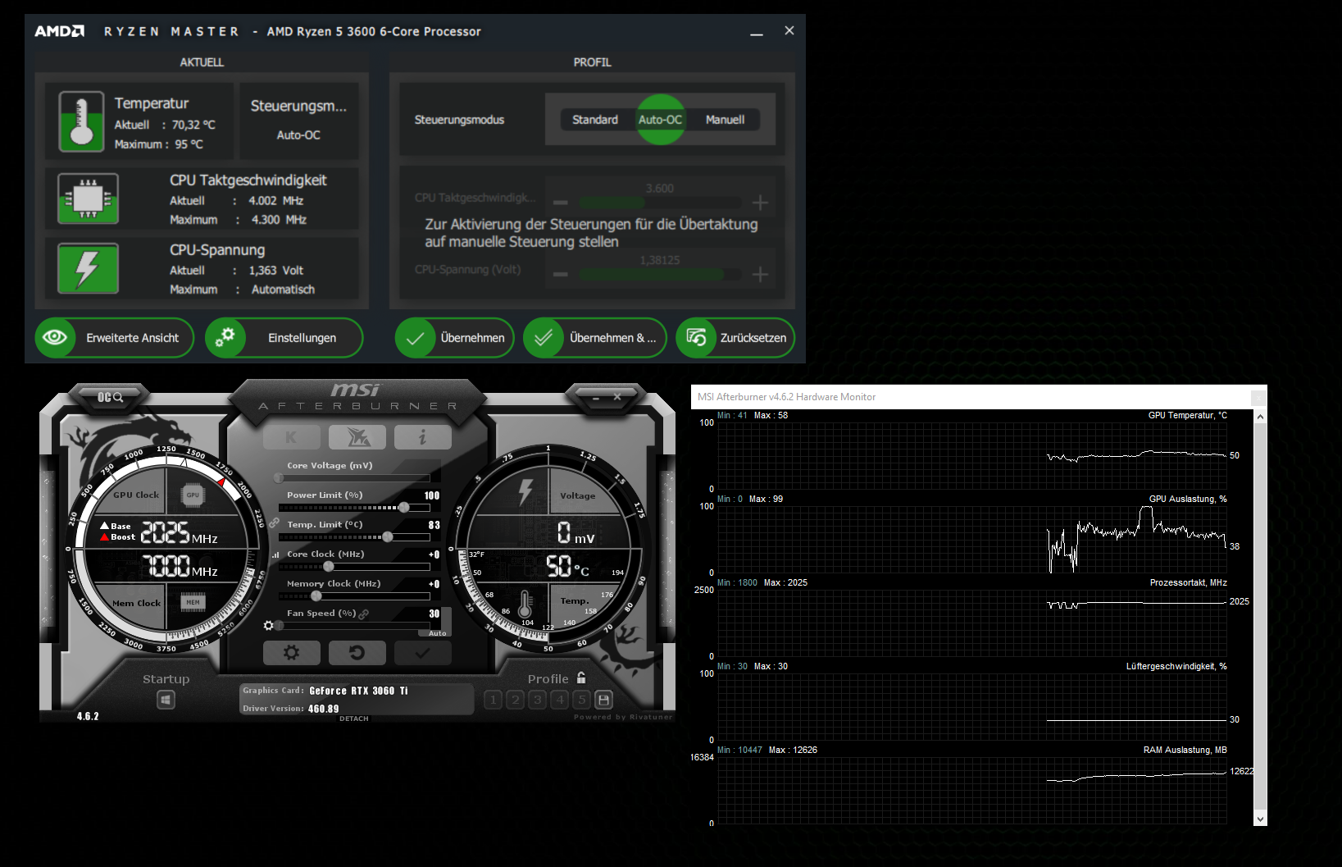Select Afterburner profile slot 1
1342x867 pixels.
click(x=494, y=700)
